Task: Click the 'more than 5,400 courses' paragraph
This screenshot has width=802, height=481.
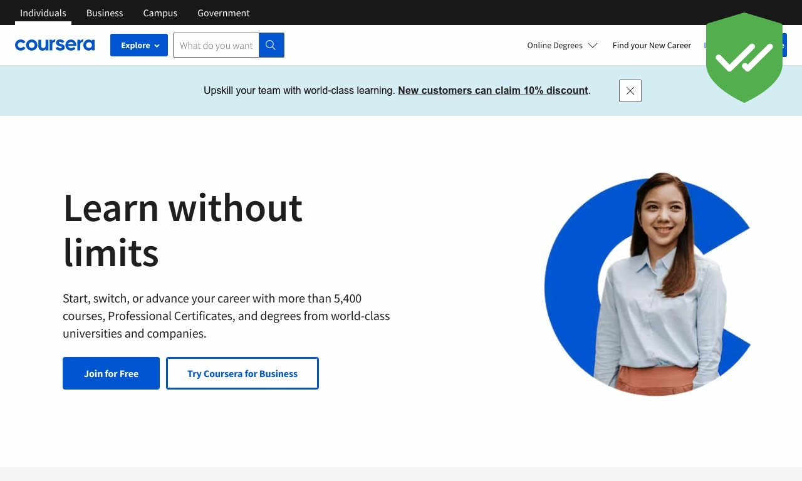Action: point(226,316)
